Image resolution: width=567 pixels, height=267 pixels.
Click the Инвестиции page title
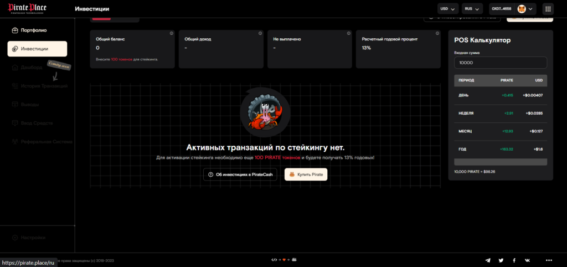tap(92, 9)
